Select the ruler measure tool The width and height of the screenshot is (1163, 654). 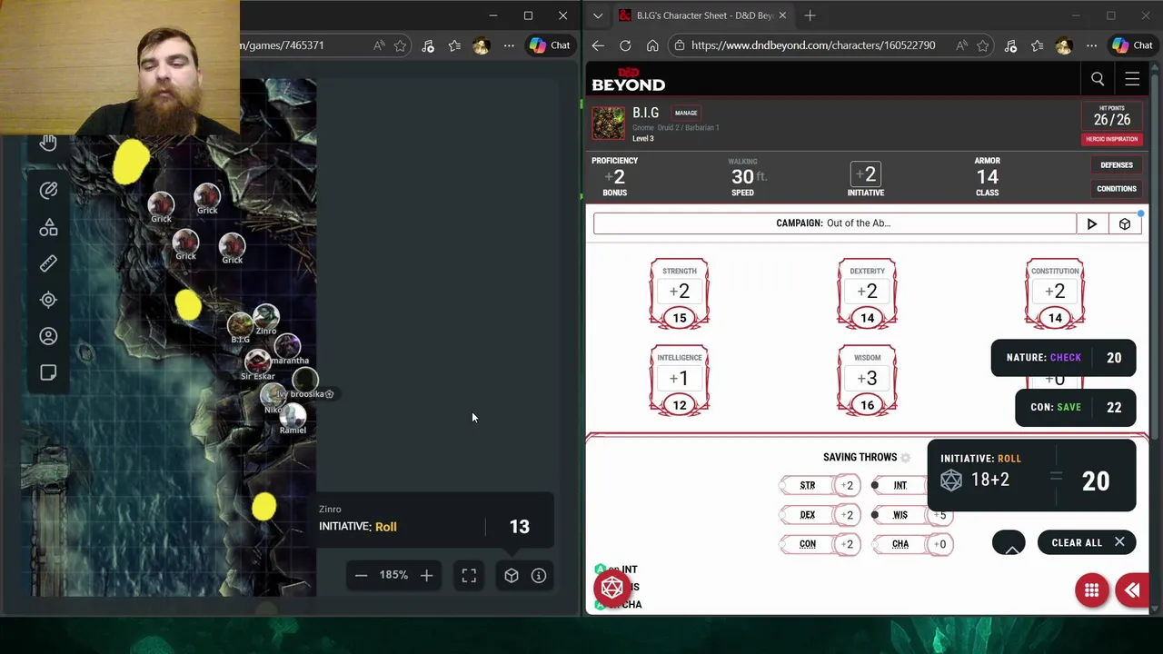pos(48,263)
